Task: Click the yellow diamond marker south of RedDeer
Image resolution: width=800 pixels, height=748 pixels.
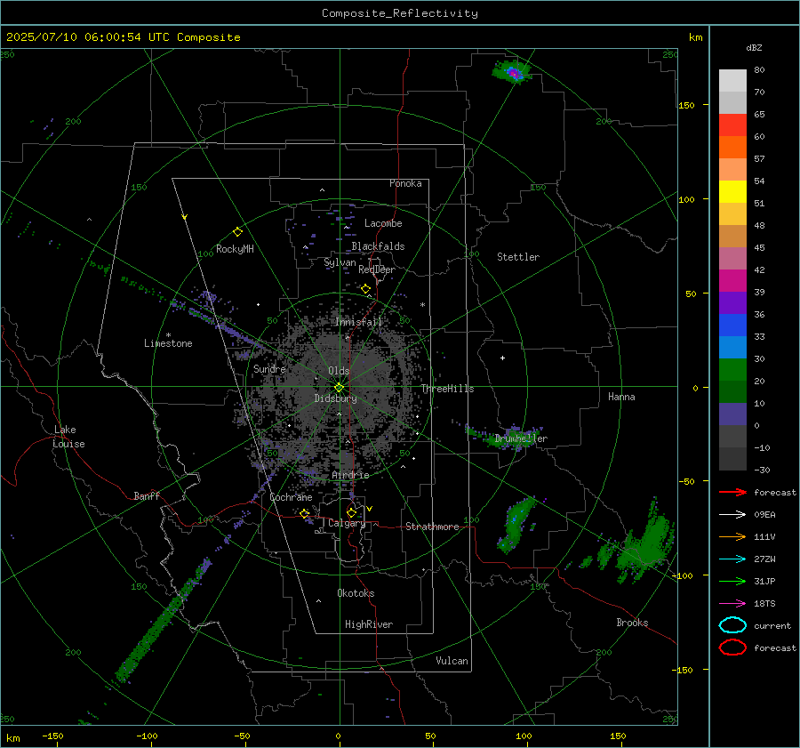Action: (x=365, y=289)
